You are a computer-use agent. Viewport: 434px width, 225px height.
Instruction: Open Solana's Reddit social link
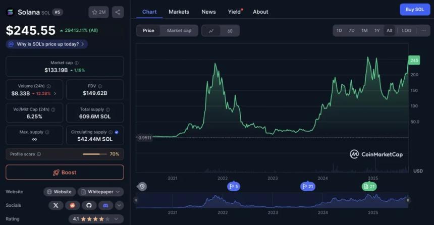[72, 205]
